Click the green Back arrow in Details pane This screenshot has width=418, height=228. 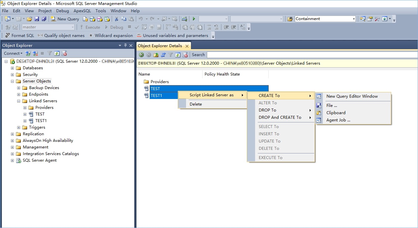141,55
